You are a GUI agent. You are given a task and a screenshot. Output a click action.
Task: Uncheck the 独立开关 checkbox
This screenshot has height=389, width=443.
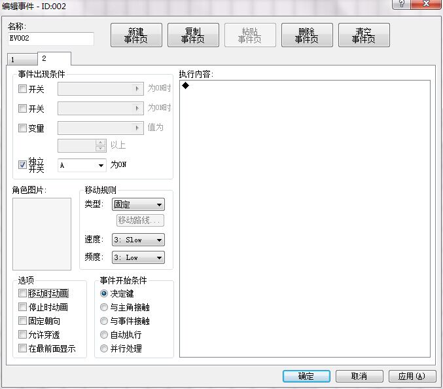pos(22,164)
